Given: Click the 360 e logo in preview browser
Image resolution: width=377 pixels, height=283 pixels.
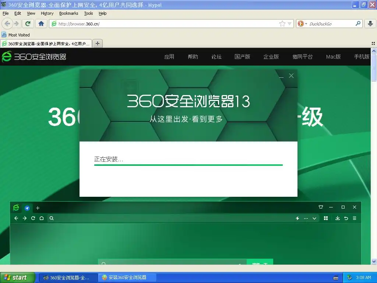Looking at the screenshot, I should [16, 207].
